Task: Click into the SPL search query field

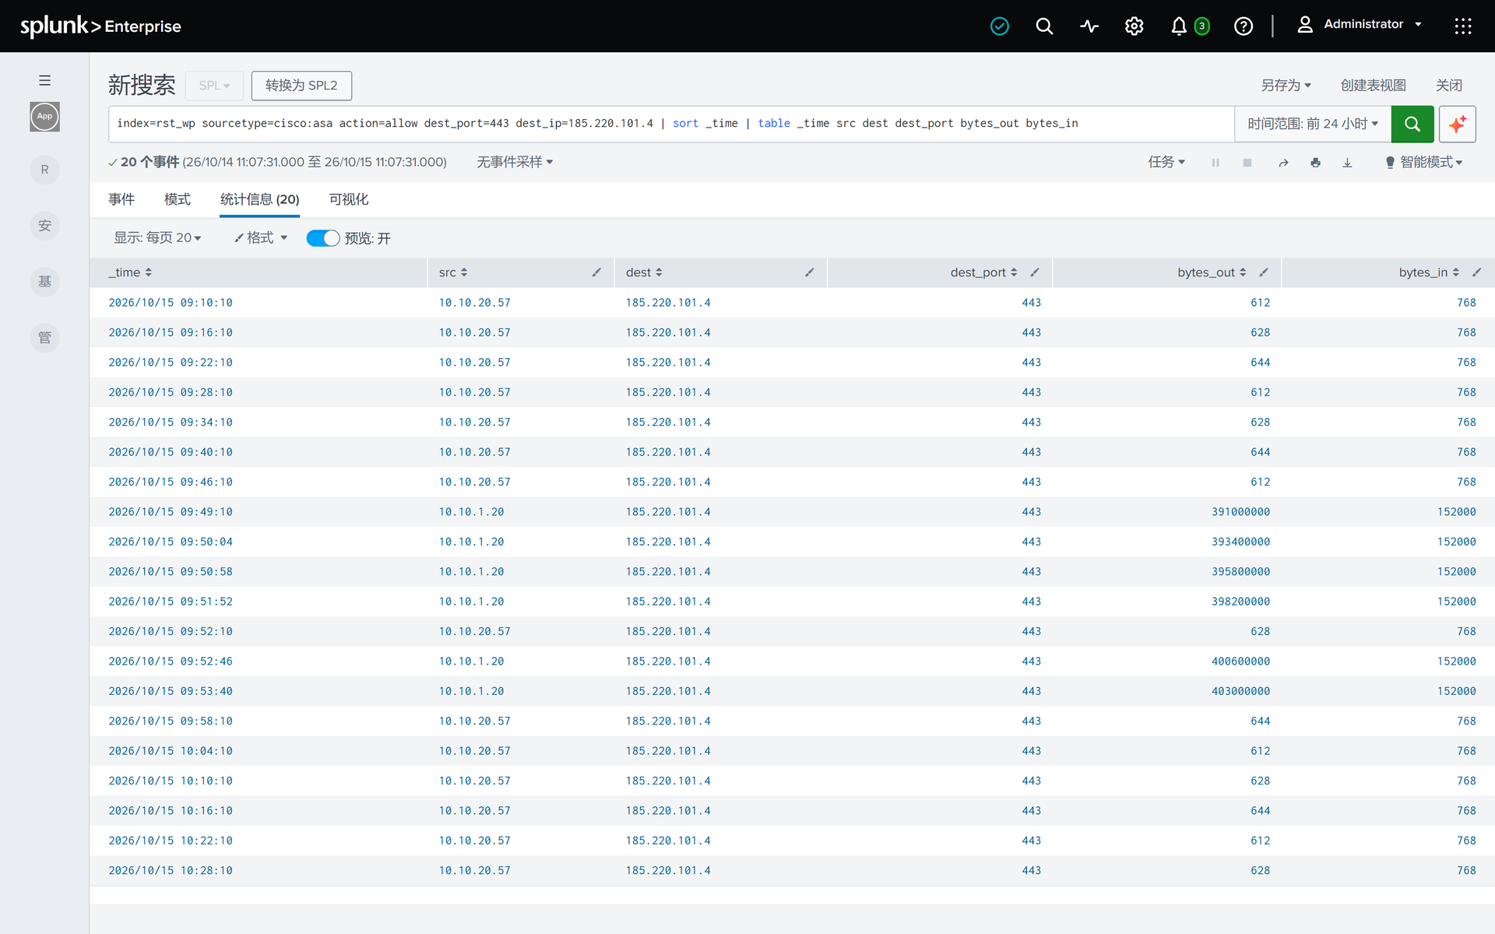Action: coord(671,124)
